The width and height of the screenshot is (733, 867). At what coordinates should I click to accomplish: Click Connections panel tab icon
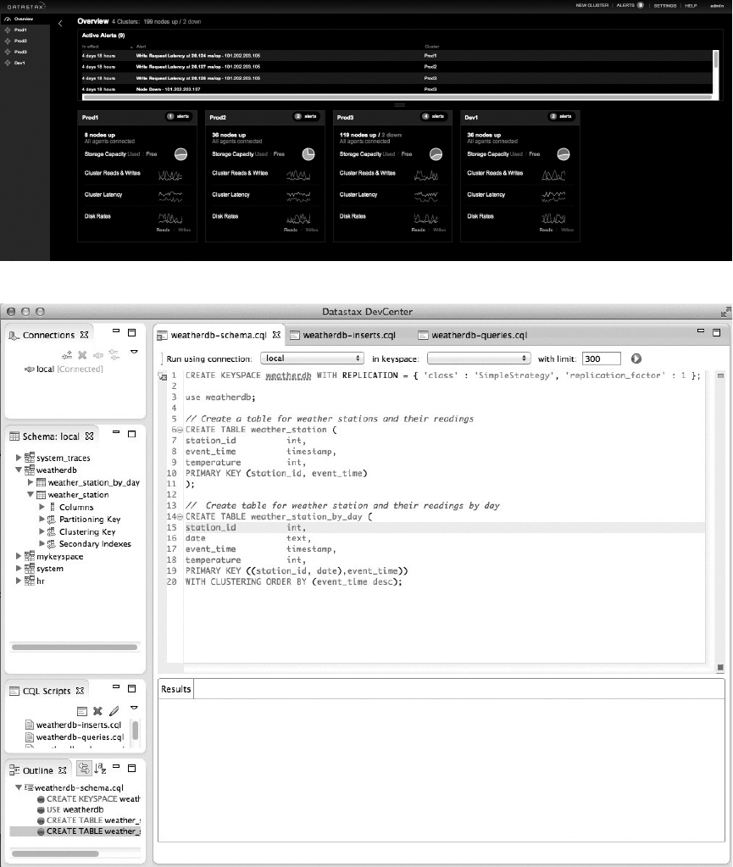[14, 335]
